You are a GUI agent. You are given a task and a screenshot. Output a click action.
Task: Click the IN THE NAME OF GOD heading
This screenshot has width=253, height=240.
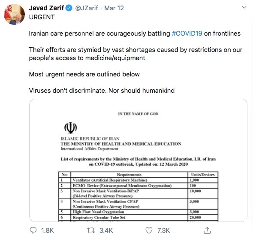(138, 114)
